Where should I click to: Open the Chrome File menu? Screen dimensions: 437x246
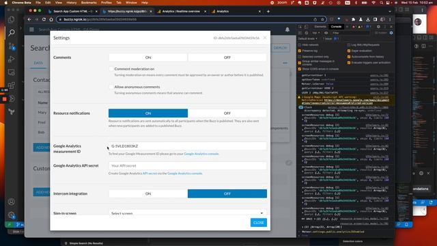[x=38, y=3]
